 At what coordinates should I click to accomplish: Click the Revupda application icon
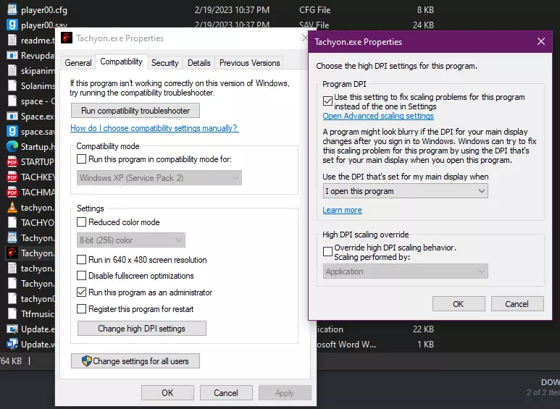pos(12,55)
